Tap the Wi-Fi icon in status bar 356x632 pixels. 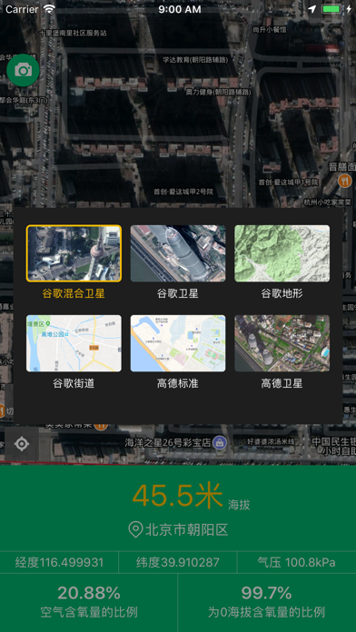(x=49, y=9)
